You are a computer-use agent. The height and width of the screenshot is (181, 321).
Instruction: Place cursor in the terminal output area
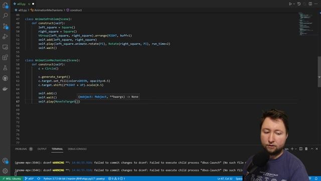coord(129,166)
